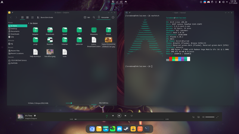Switch Dolphin to compact view mode

pyautogui.click(x=27, y=17)
